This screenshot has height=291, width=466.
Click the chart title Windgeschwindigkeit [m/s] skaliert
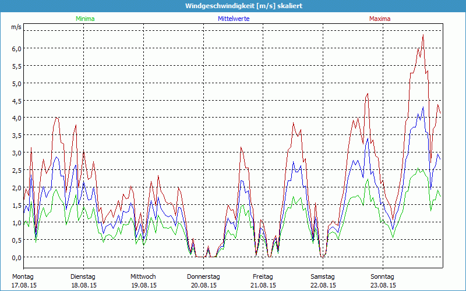pos(243,6)
